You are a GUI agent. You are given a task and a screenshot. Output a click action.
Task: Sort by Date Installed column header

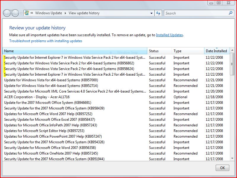tap(217, 51)
